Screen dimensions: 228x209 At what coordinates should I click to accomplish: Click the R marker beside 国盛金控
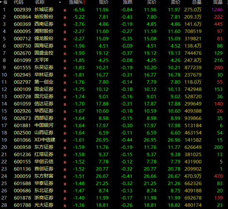[65, 54]
